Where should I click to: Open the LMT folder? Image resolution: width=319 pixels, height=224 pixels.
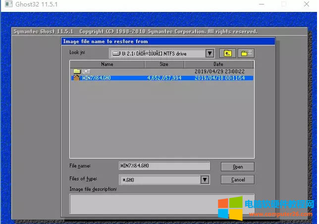tap(162, 71)
